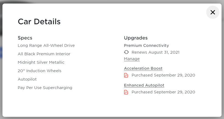Click the renewal icon beside Renews August 31
224x119 pixels.
126,52
